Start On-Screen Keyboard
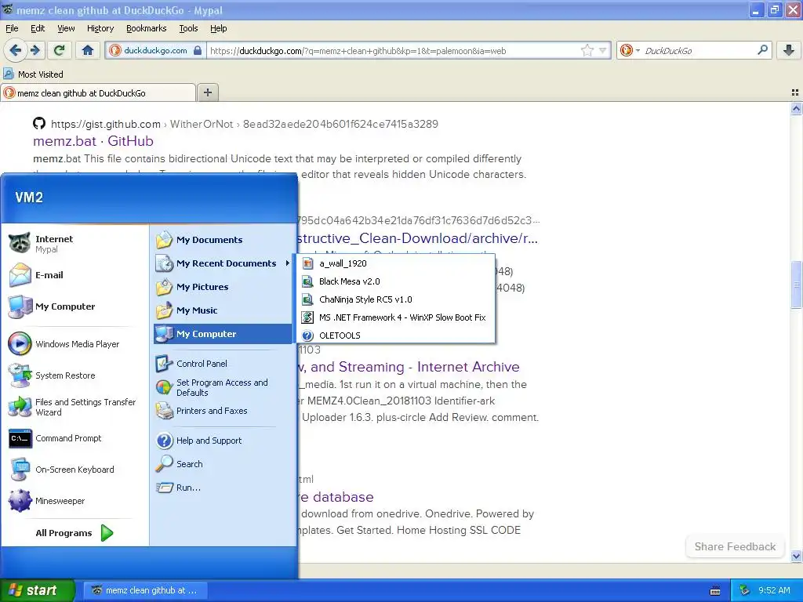 pos(61,470)
